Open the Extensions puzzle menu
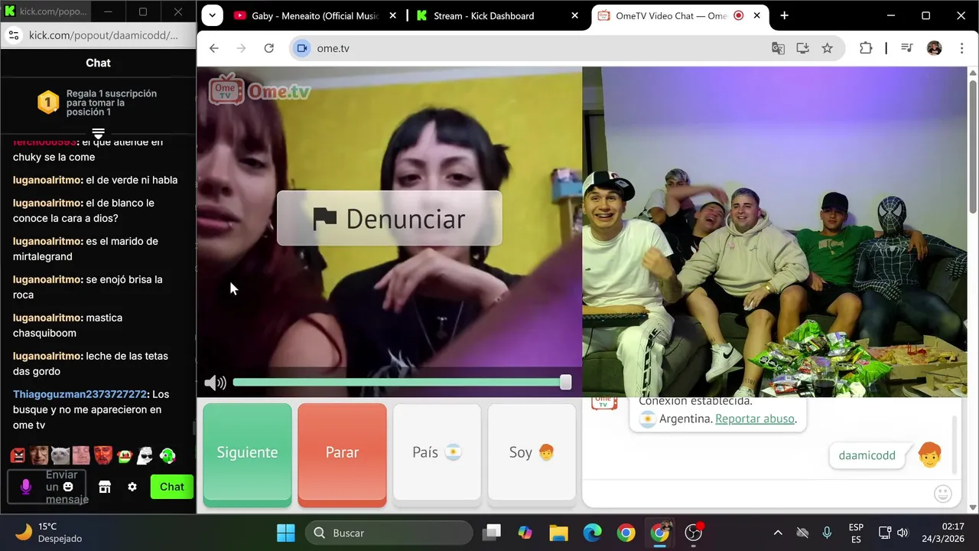 pos(866,48)
